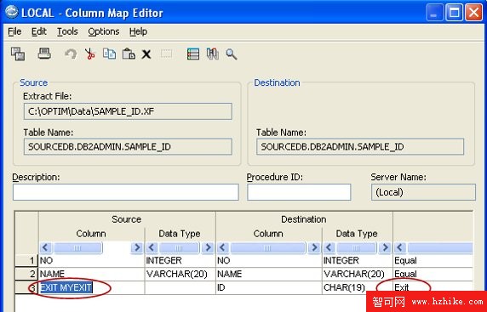Click the Extract File path field

coord(128,111)
